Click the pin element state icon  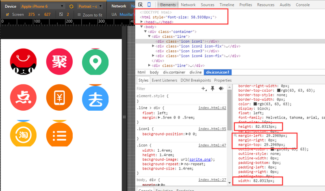click(212, 88)
